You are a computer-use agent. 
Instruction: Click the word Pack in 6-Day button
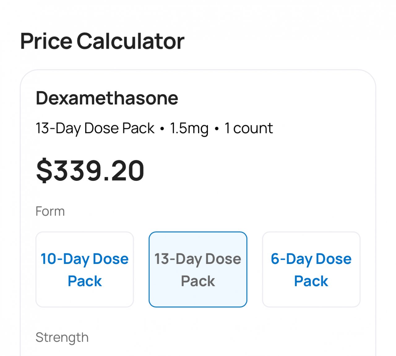311,281
